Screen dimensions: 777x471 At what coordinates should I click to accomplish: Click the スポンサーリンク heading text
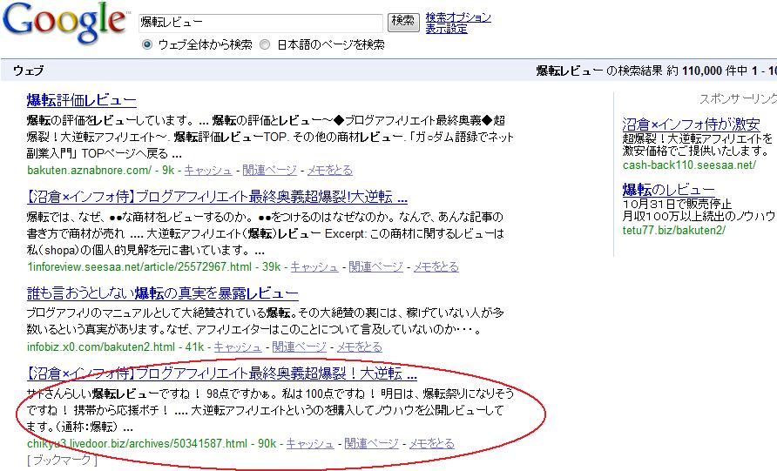coord(738,99)
